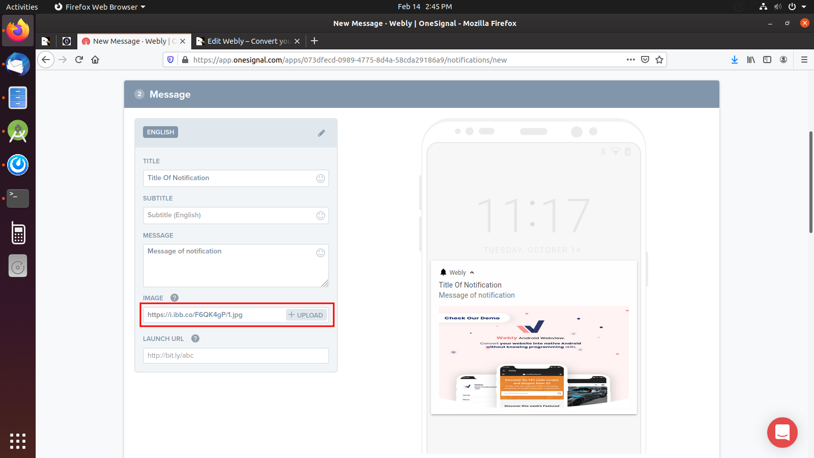Open Firefox library
The width and height of the screenshot is (814, 458).
751,60
